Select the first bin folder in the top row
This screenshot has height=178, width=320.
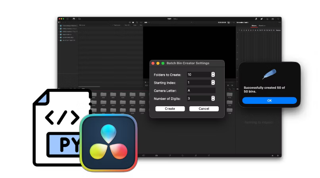94,95
